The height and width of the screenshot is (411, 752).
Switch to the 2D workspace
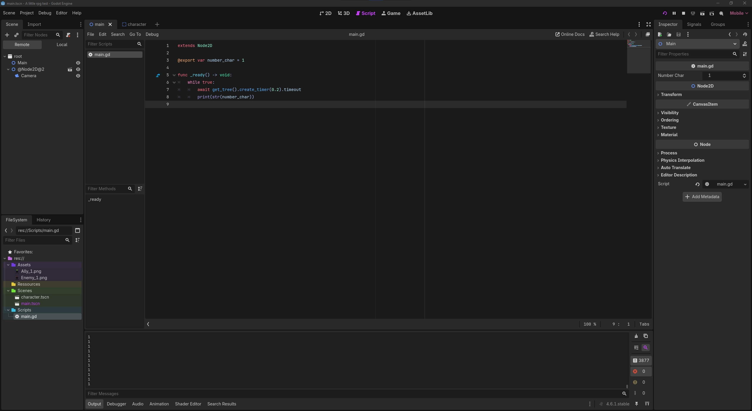point(325,13)
